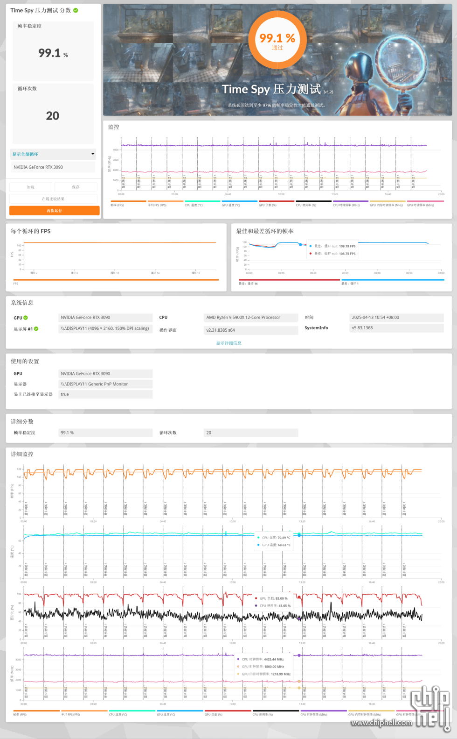Click the GPU 温度: 68.63 °C tooltip value
Viewport: 457px width, 739px height.
click(x=276, y=545)
